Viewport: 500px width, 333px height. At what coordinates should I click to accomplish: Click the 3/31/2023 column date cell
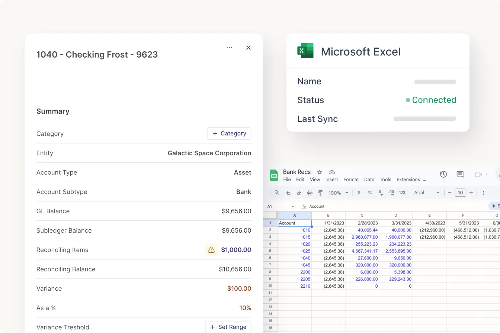coord(396,223)
